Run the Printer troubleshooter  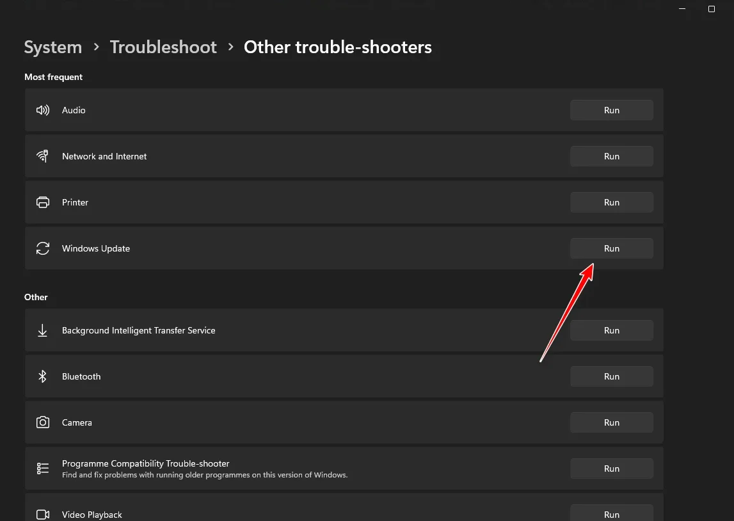[611, 202]
